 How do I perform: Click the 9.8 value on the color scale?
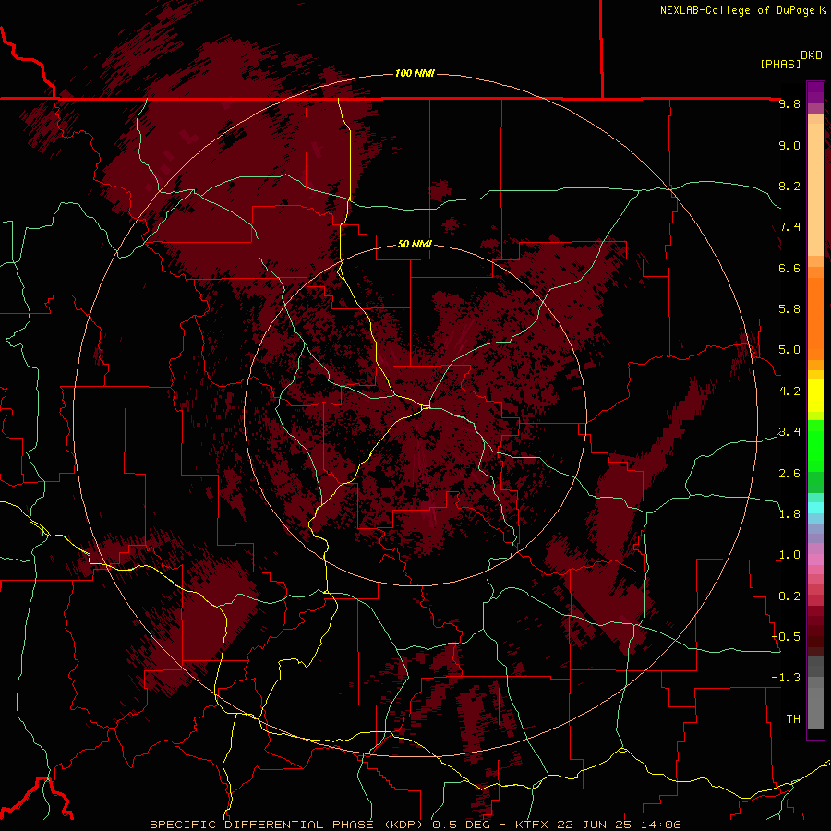pyautogui.click(x=789, y=104)
